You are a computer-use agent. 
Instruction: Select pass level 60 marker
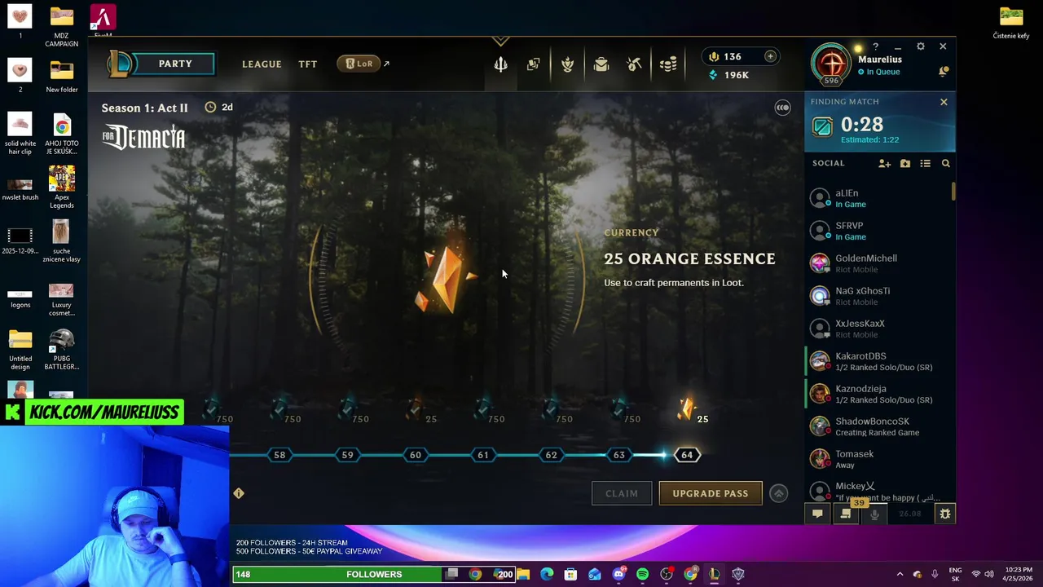416,455
